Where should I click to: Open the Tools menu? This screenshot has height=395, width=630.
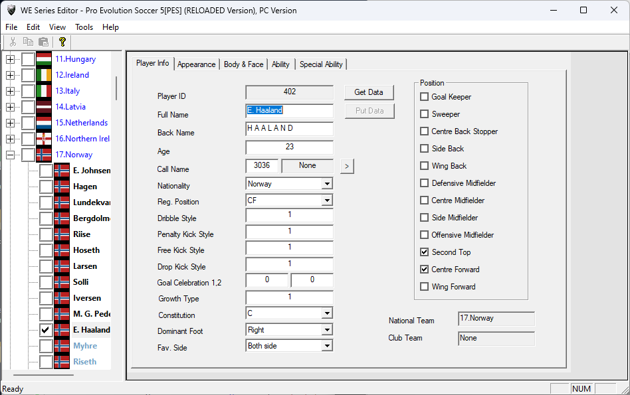pos(84,27)
